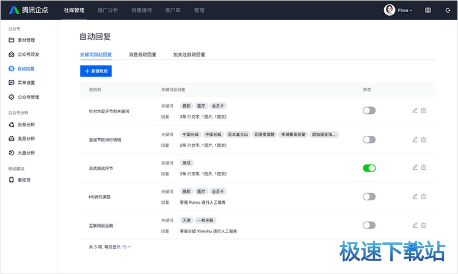Click keyword tag 天使
Screen dimensions: 458x274
tap(186, 220)
